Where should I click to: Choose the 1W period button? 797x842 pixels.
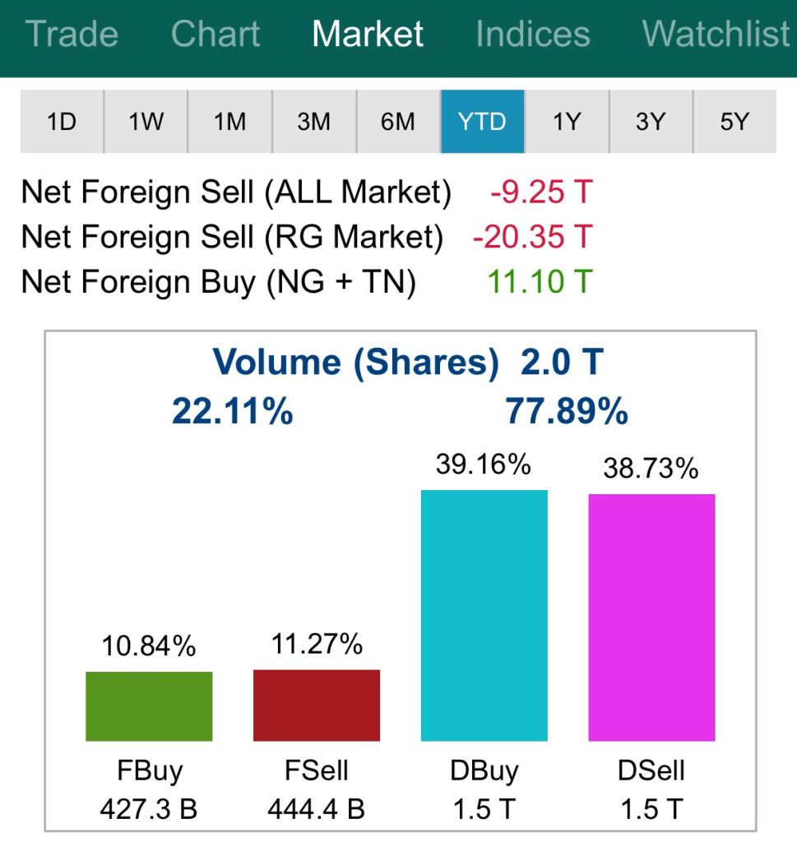(x=146, y=122)
